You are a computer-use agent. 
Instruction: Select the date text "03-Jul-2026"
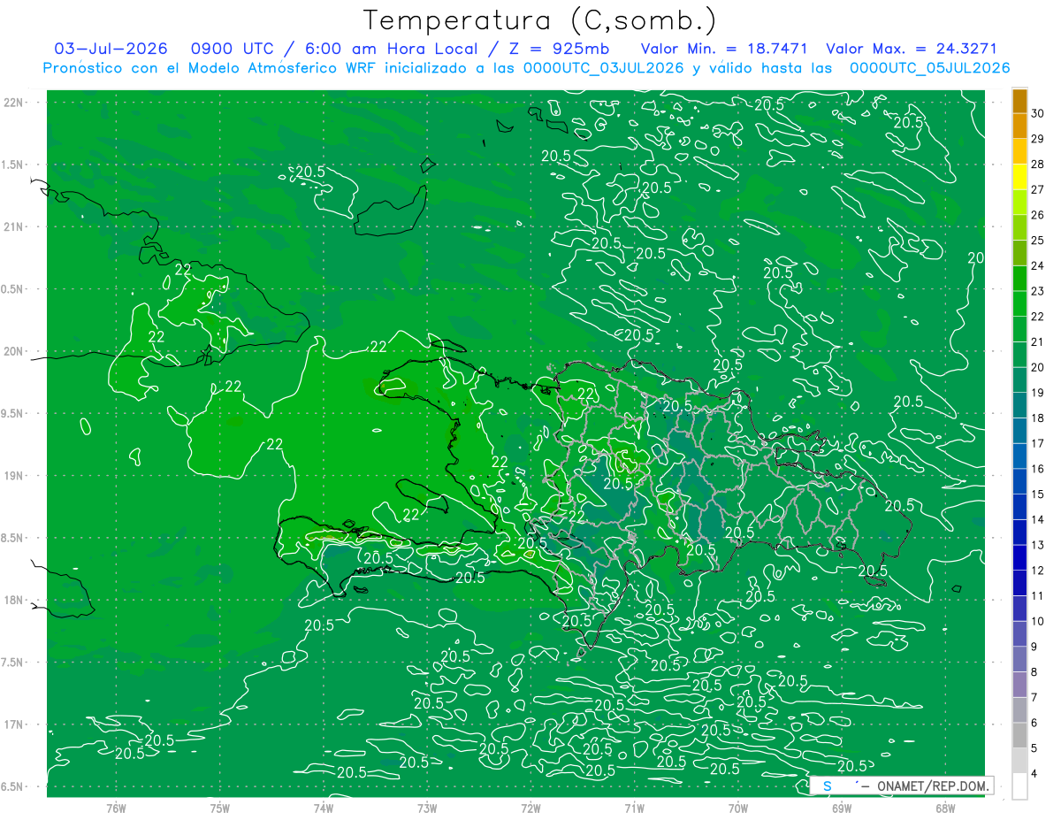tap(111, 49)
